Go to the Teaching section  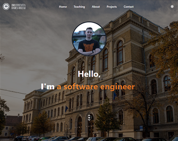click(79, 7)
